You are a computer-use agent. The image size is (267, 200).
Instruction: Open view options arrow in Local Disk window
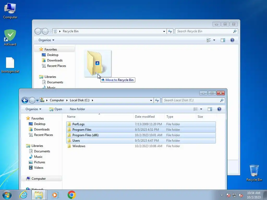point(201,109)
